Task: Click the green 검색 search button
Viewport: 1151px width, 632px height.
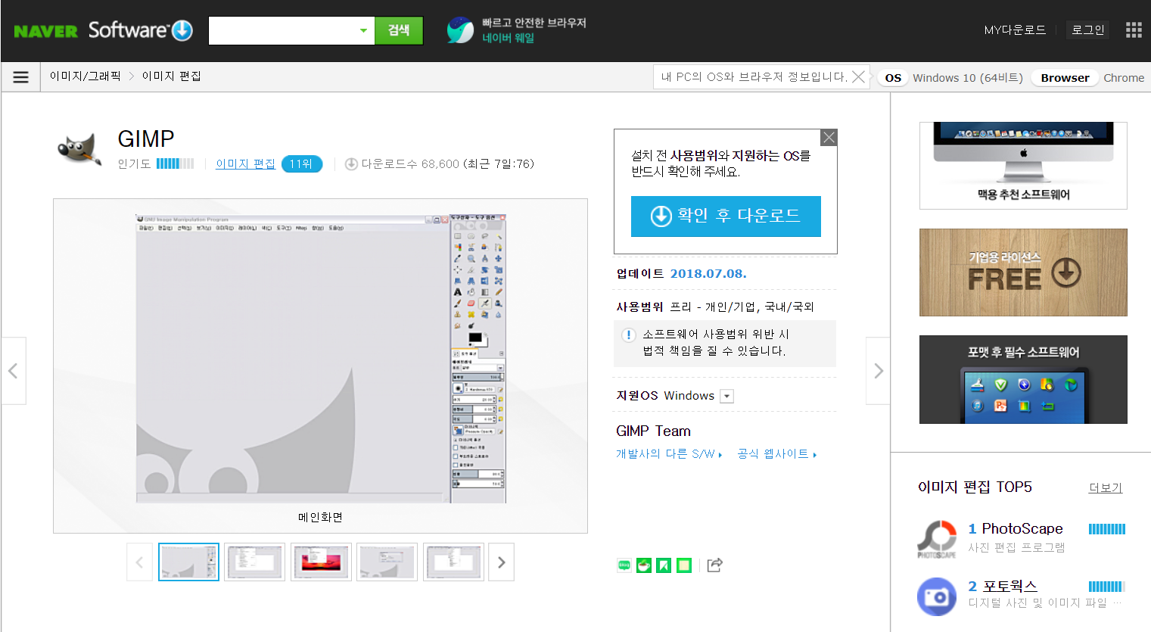Action: (399, 30)
